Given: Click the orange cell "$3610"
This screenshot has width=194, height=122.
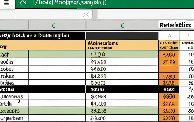Looking at the screenshot, I should point(169,111).
